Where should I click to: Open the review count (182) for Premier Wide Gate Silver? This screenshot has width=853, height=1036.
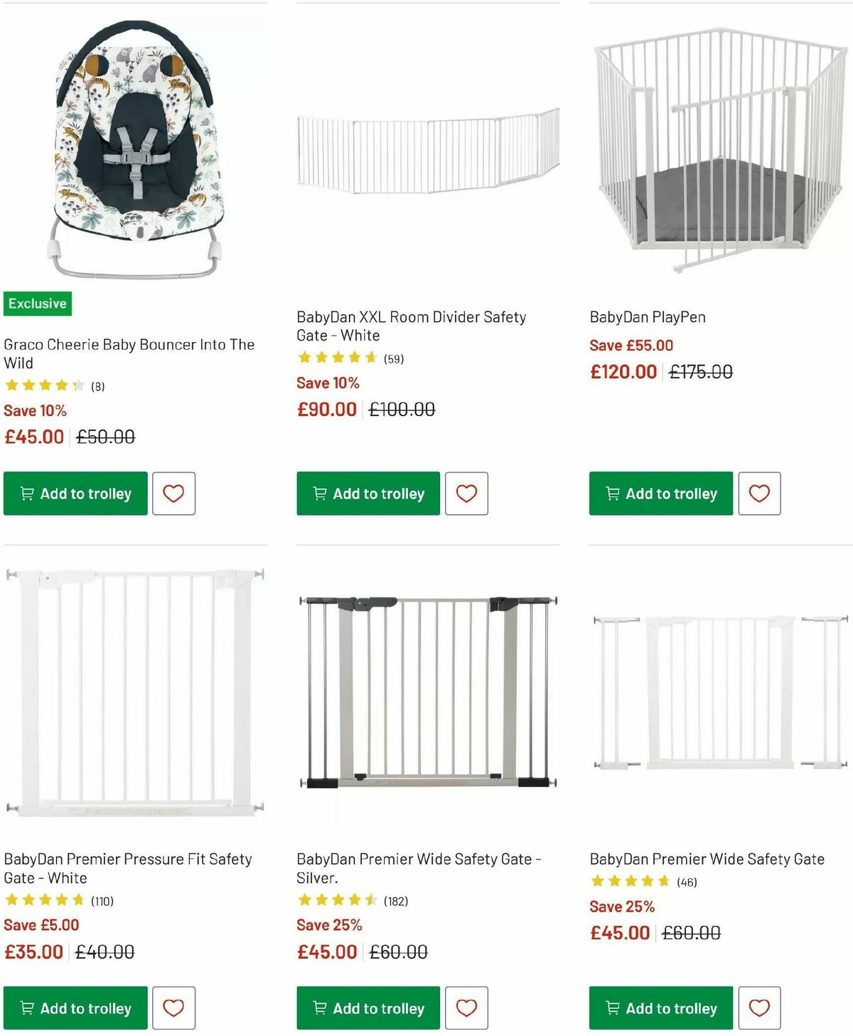tap(397, 900)
